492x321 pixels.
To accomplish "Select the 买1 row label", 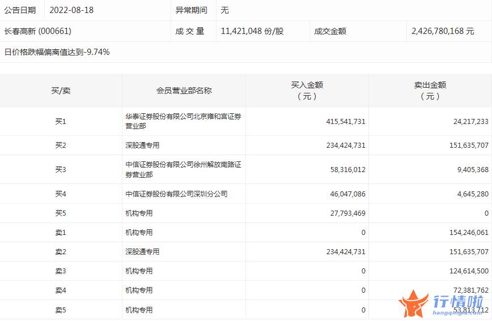I will click(61, 121).
